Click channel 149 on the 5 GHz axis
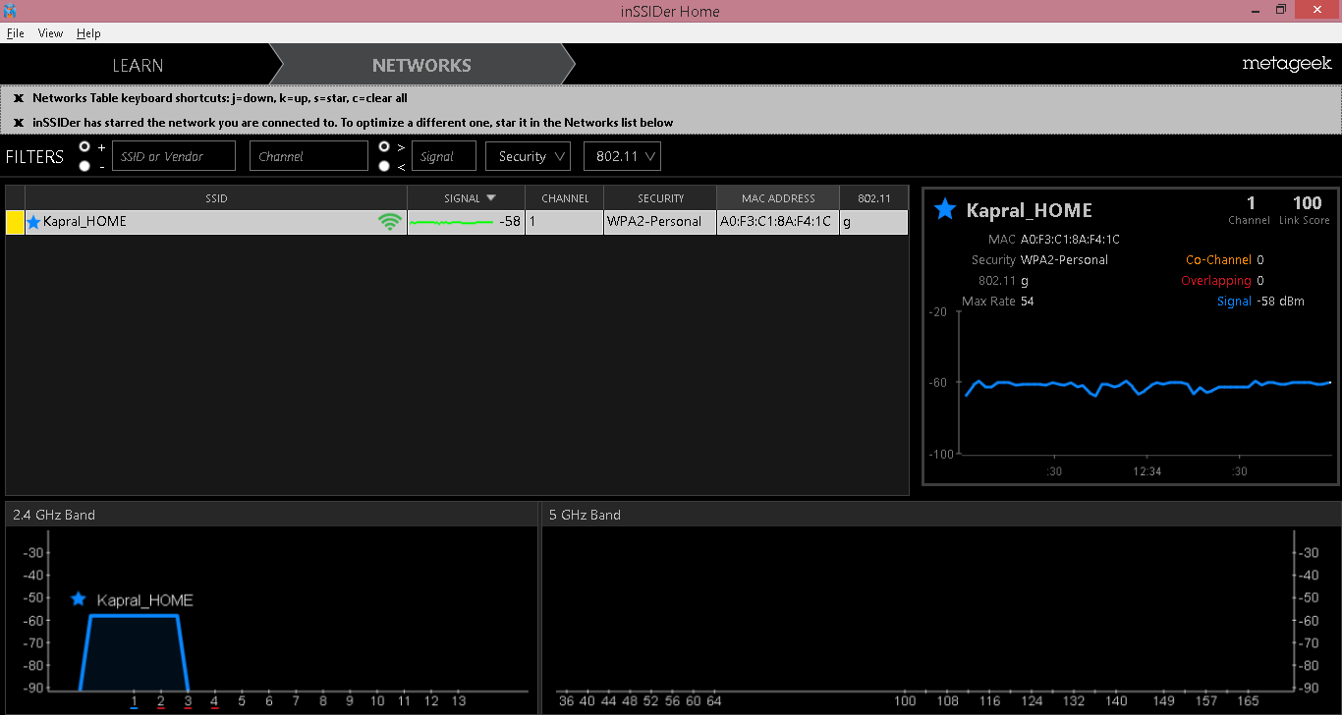 tap(1163, 701)
